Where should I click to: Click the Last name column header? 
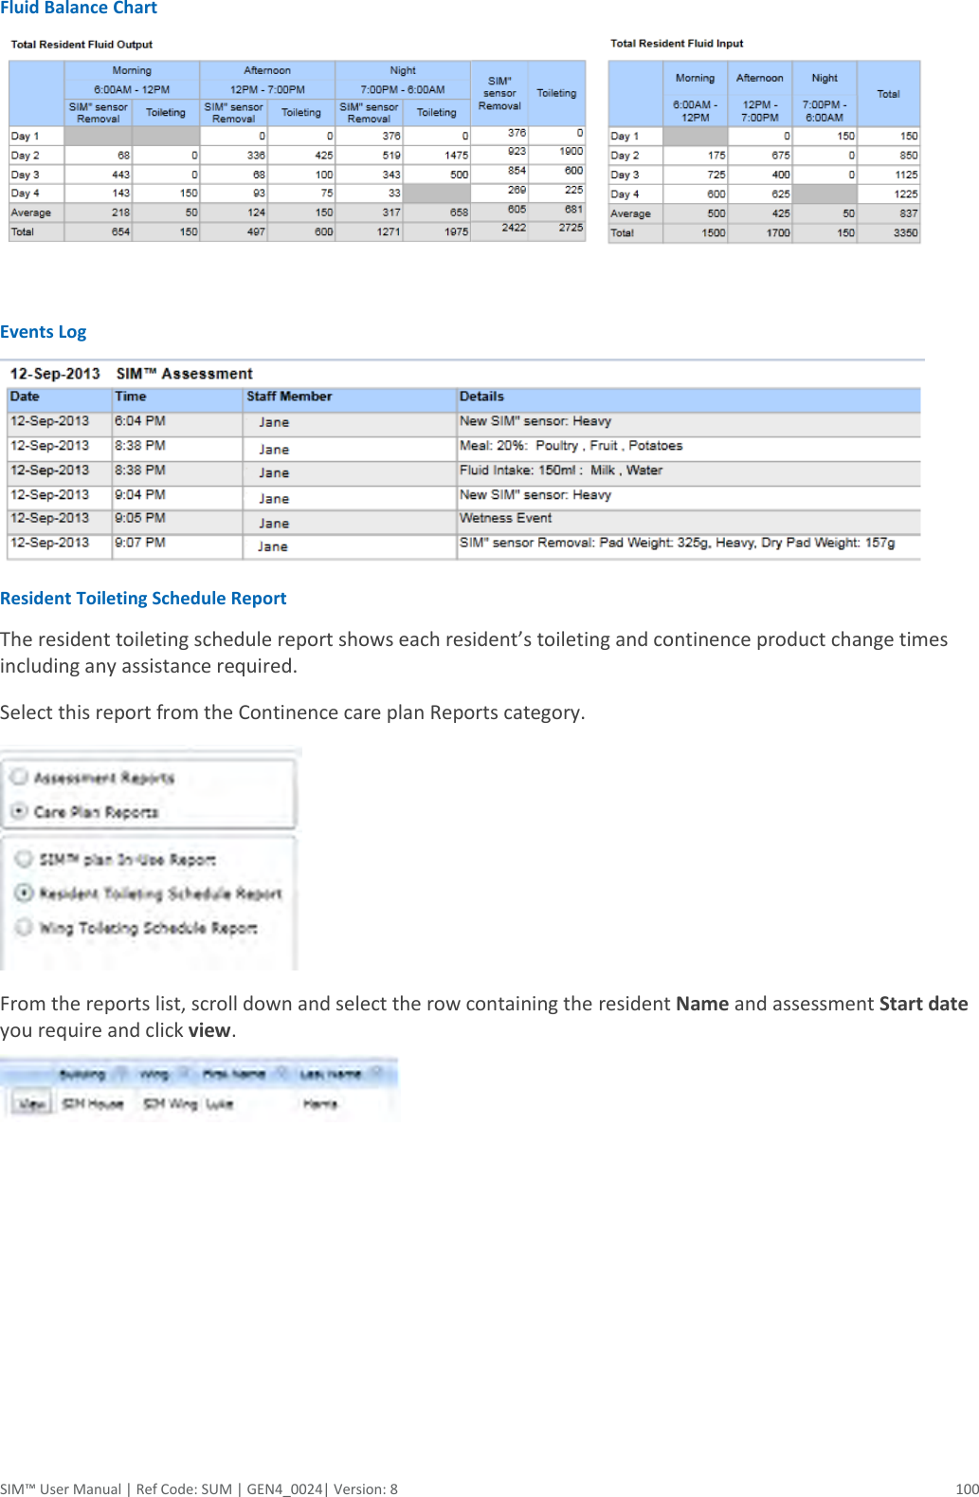coord(331,1074)
